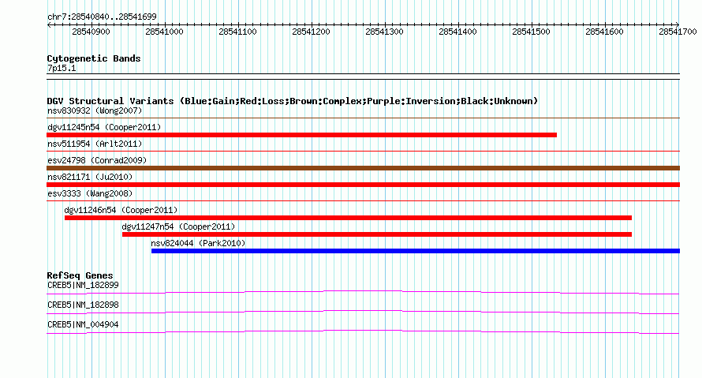
Task: Click the dgv11247n54 red variant bar
Action: coord(377,234)
